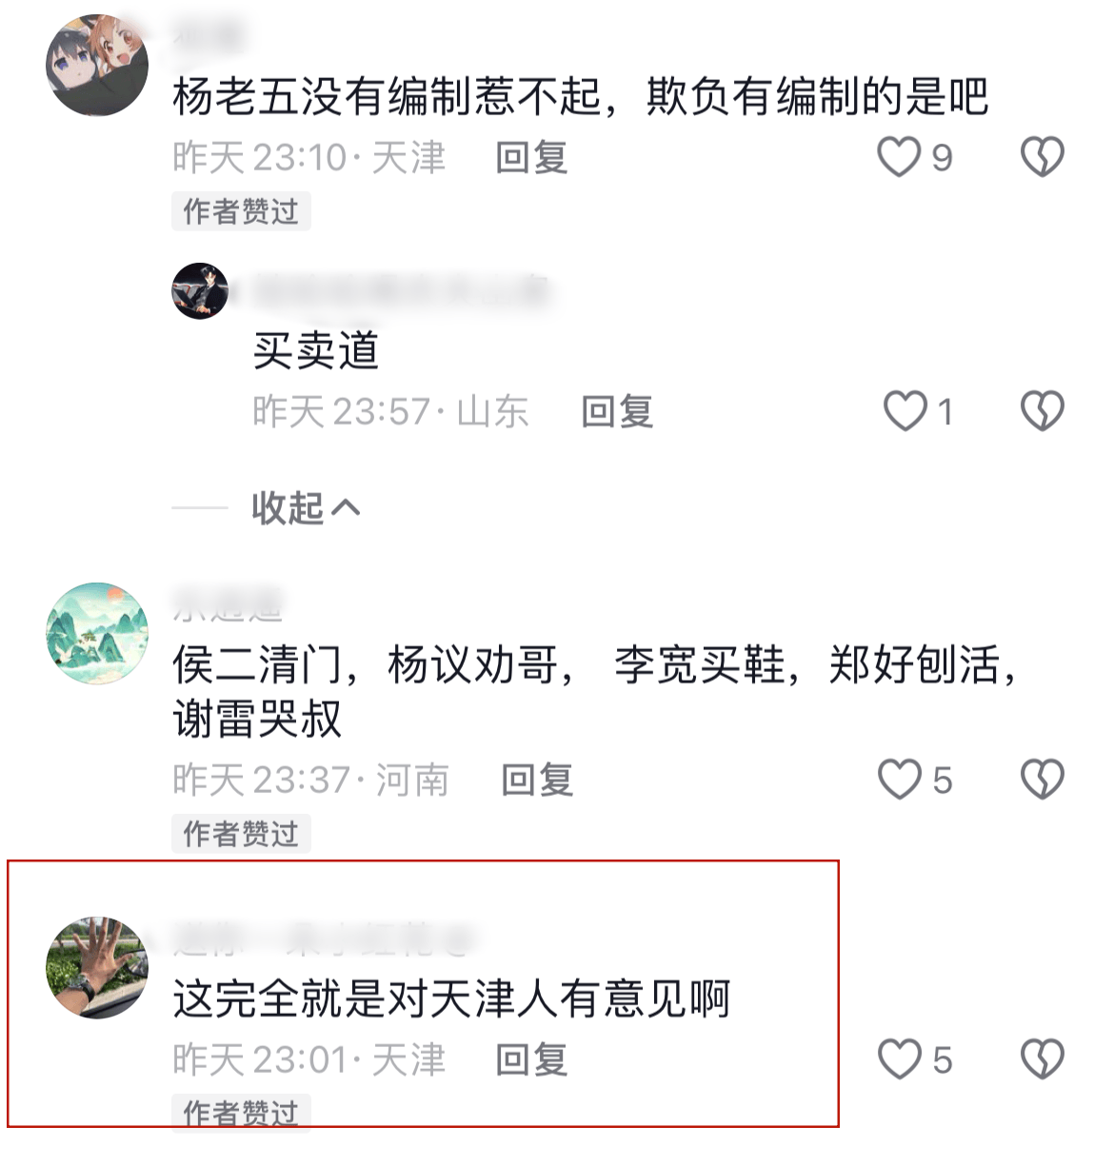This screenshot has height=1166, width=1114.
Task: Reply to the 买卖道 comment
Action: (x=617, y=411)
